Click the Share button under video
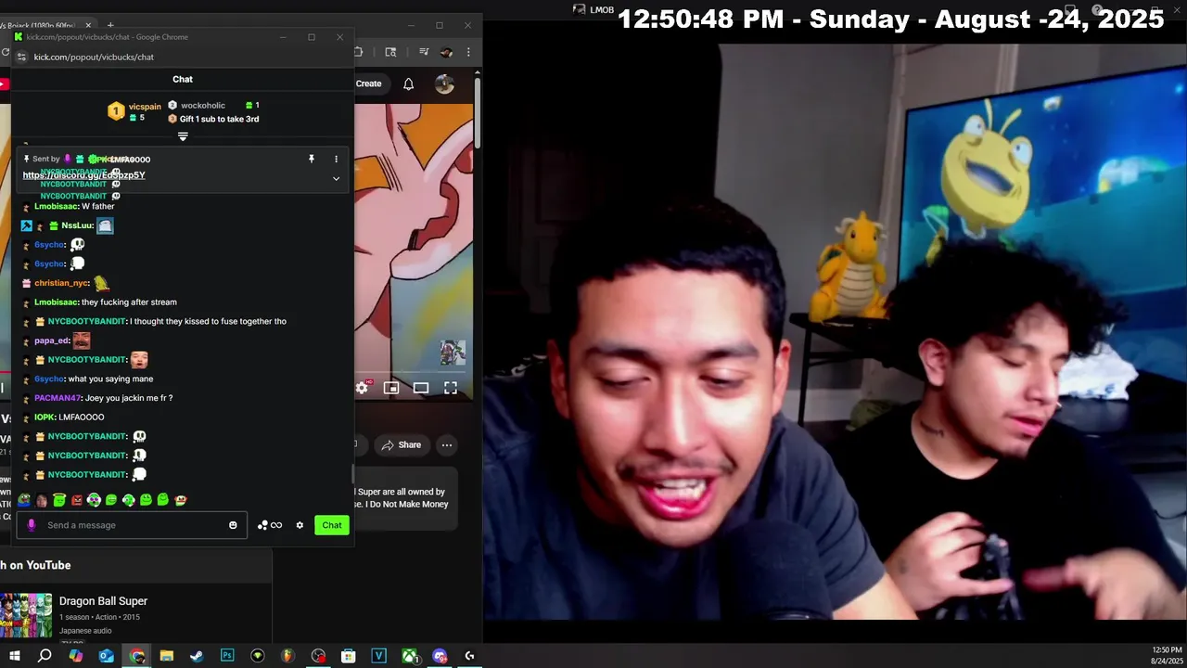Image resolution: width=1187 pixels, height=668 pixels. 402,445
